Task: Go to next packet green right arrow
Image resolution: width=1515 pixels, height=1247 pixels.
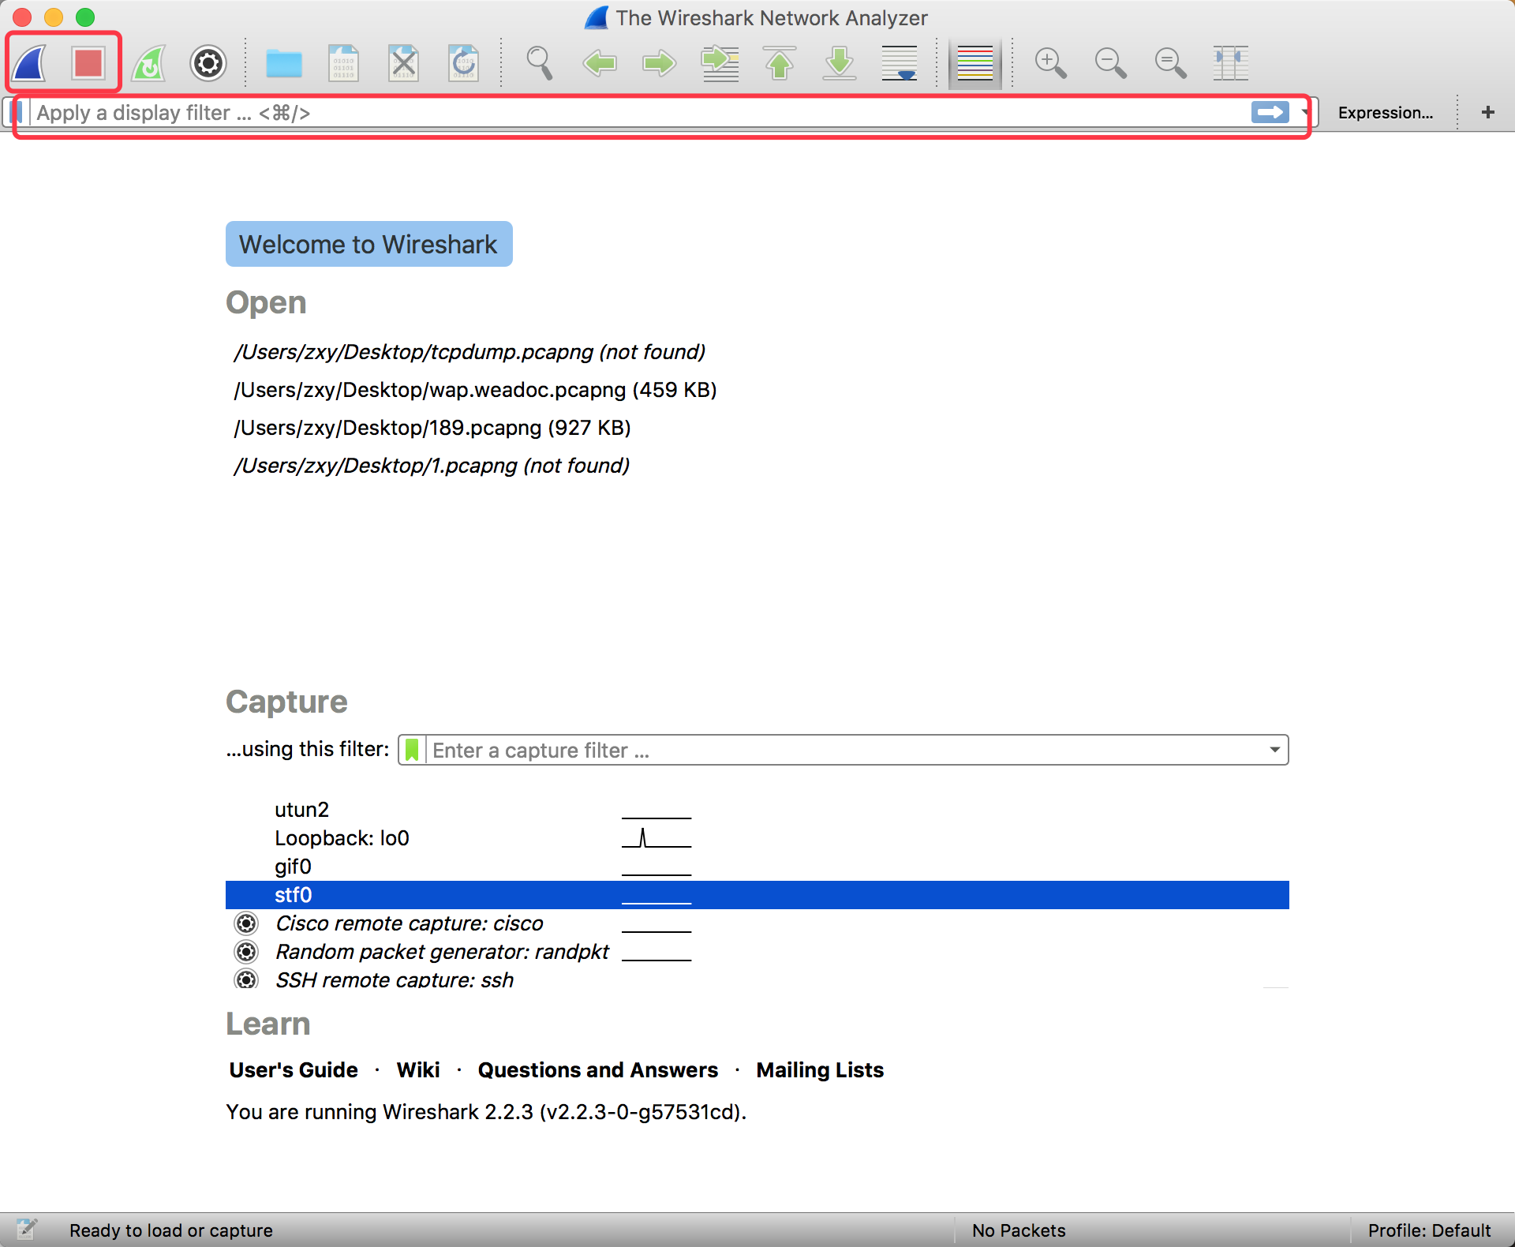Action: point(660,63)
